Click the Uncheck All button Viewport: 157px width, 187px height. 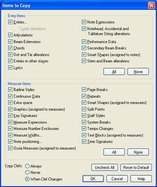[x=104, y=167]
